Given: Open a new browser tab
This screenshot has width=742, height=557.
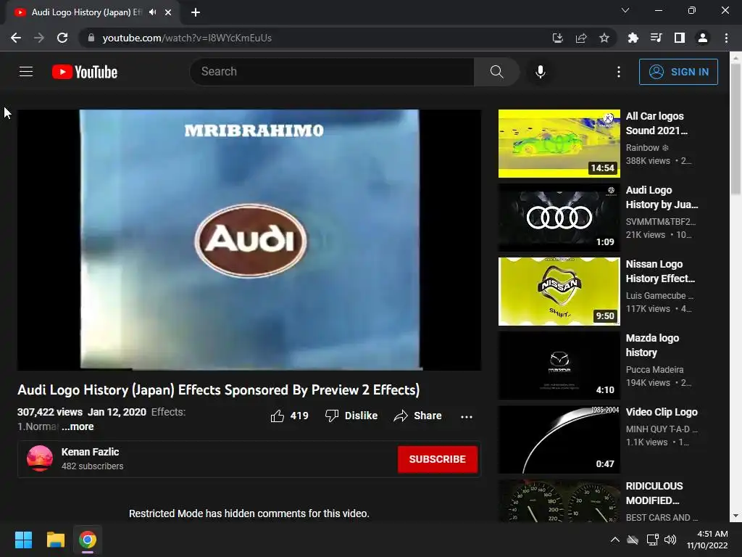Looking at the screenshot, I should [x=196, y=13].
